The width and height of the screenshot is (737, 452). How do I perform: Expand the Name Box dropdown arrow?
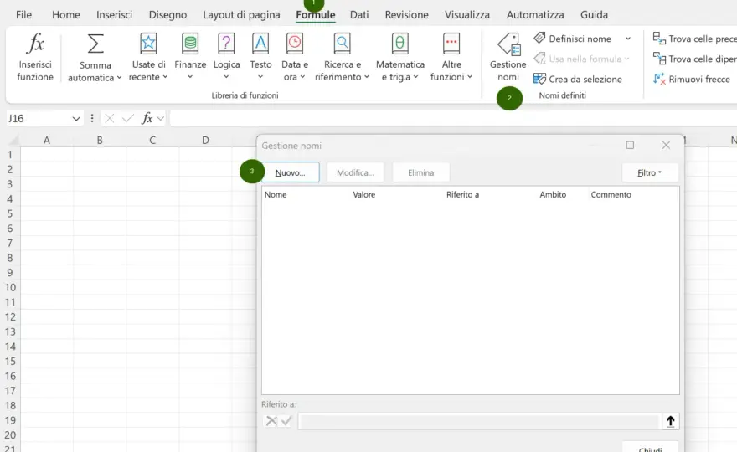[76, 118]
